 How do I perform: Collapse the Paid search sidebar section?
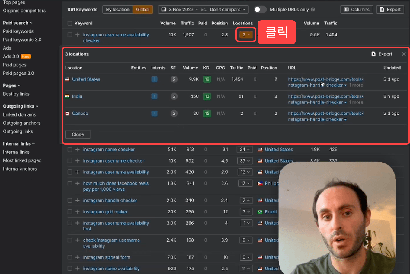click(18, 23)
